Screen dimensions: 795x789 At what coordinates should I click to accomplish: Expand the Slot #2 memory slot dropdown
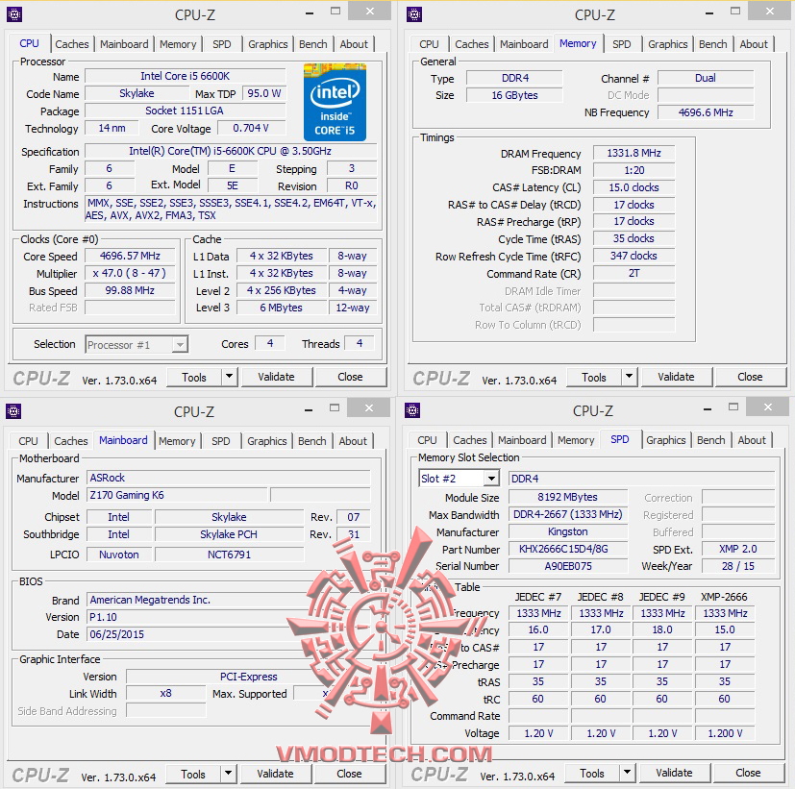tap(491, 479)
